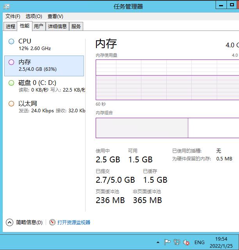The width and height of the screenshot is (239, 250).
Task: Click the network tray icon
Action: [177, 242]
